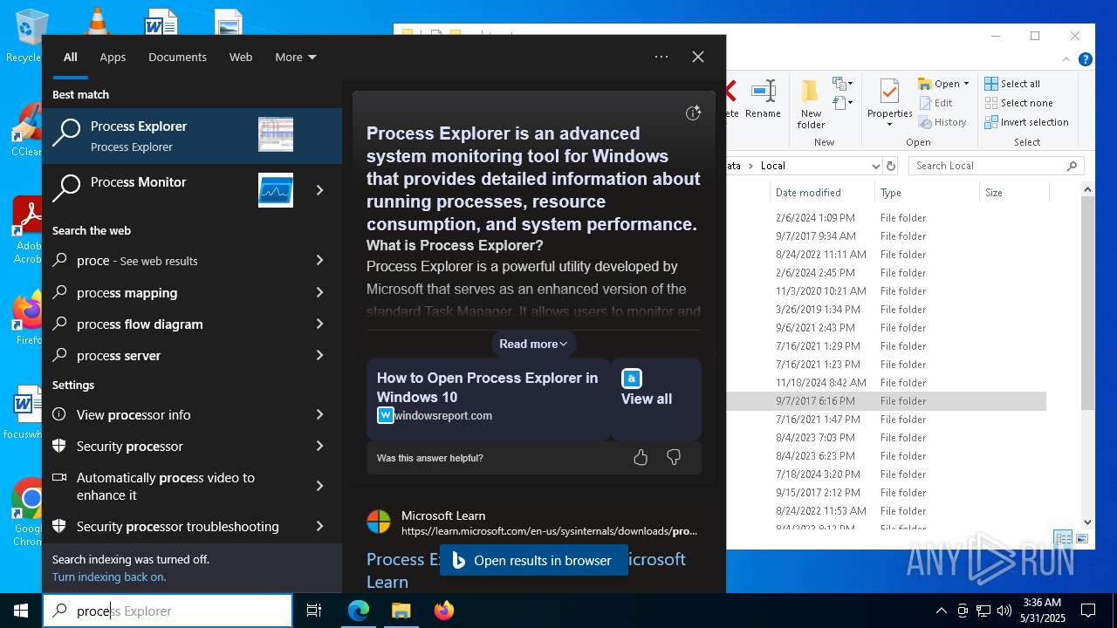The image size is (1117, 628).
Task: Open File Explorer from the taskbar
Action: pyautogui.click(x=401, y=611)
